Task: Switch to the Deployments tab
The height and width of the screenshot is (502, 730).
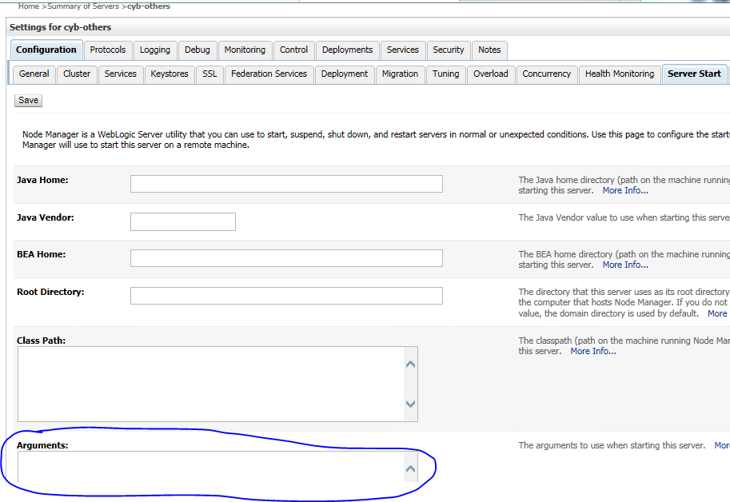Action: 347,50
